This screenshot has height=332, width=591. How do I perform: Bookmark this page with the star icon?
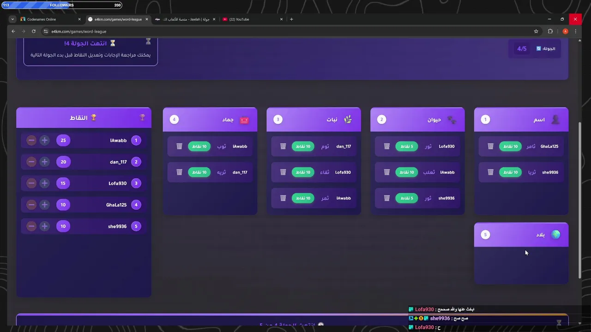(x=536, y=31)
